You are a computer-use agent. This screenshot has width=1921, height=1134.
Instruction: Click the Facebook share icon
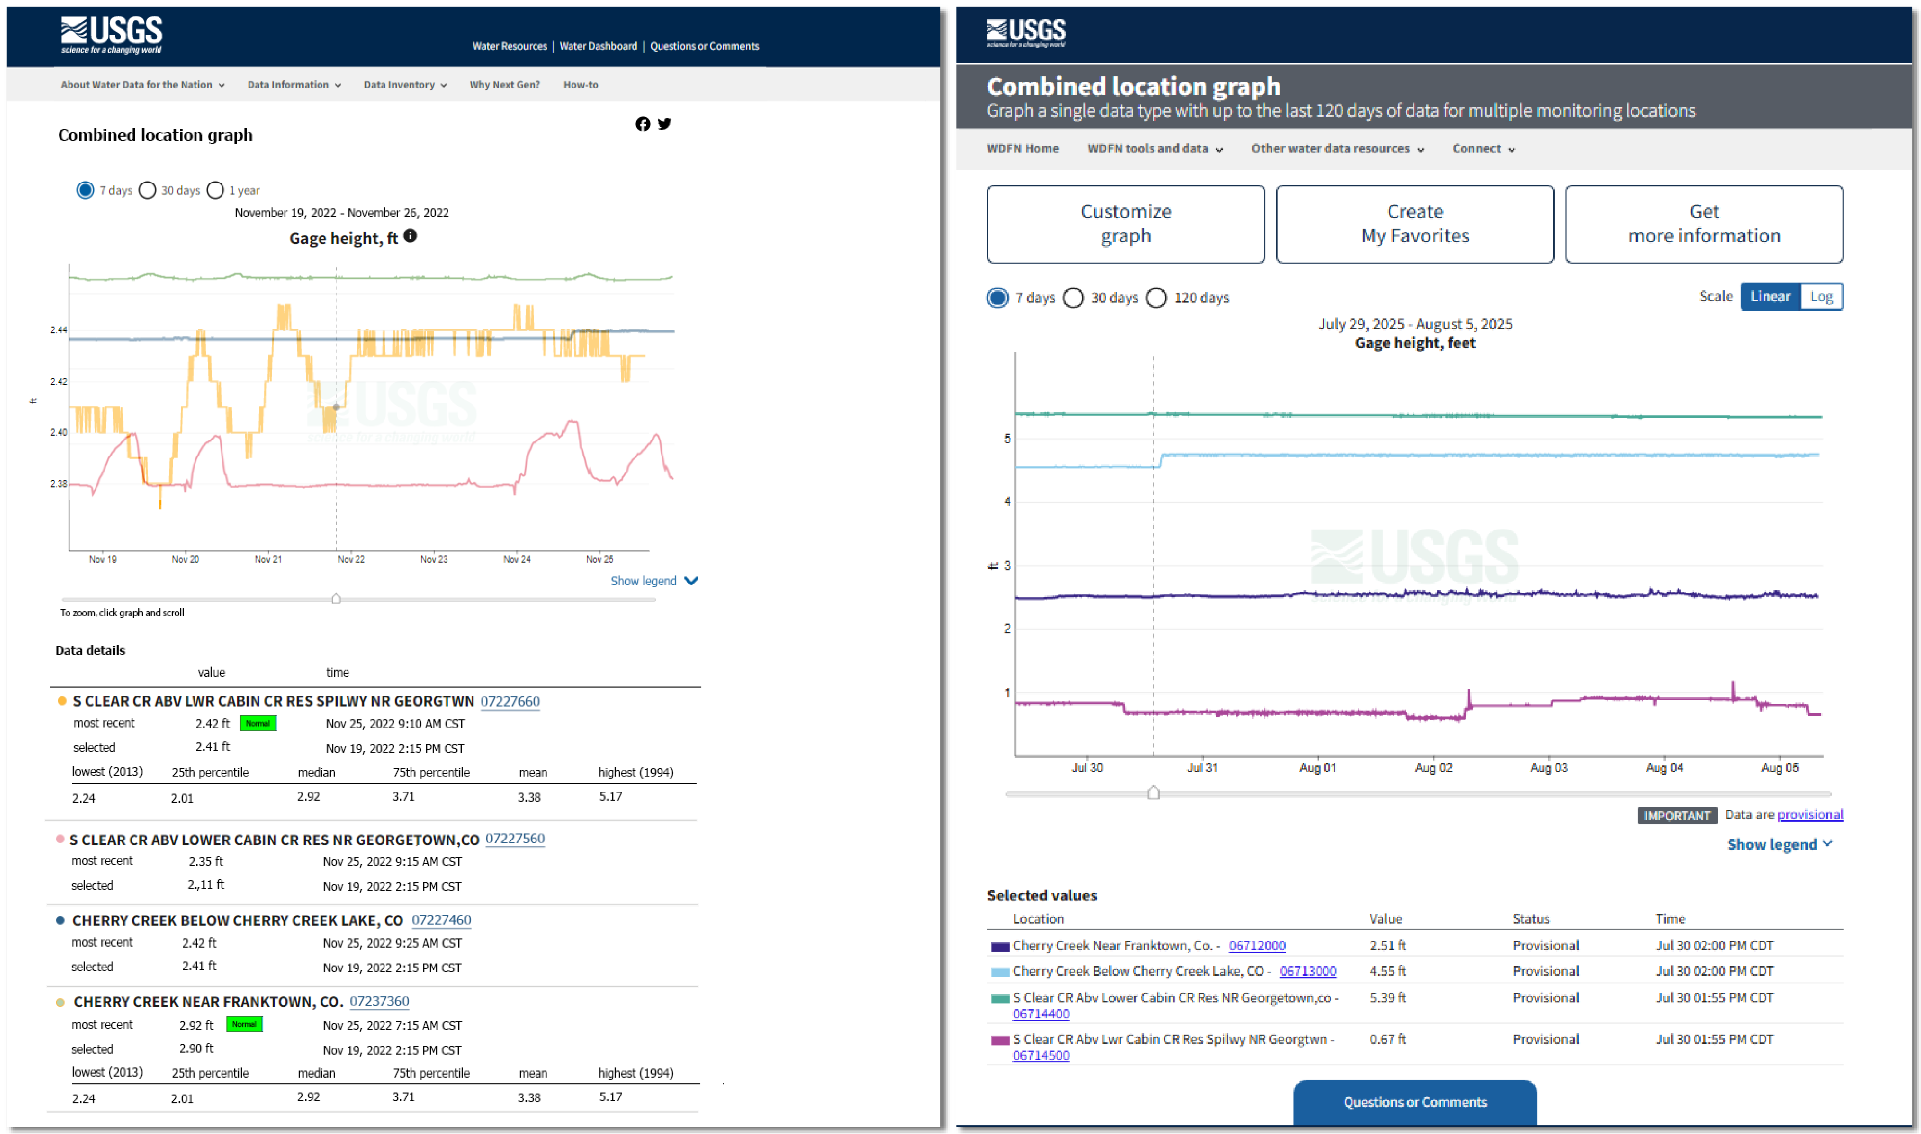[643, 124]
